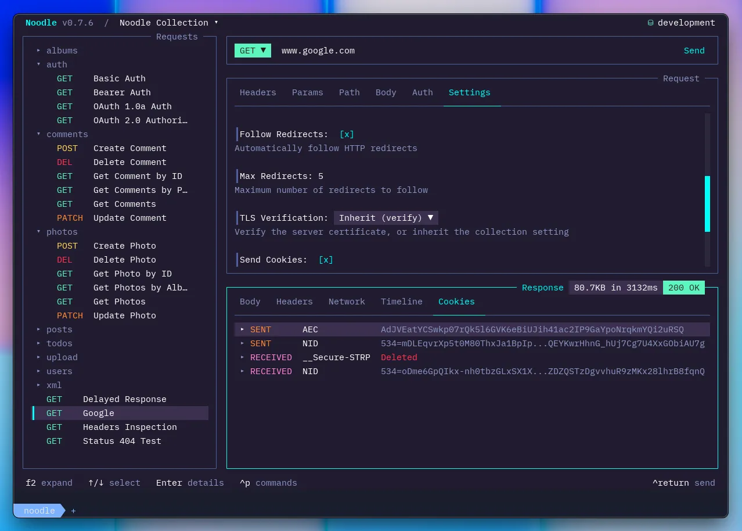The image size is (742, 531).
Task: Open the response Headers tab
Action: (x=294, y=302)
